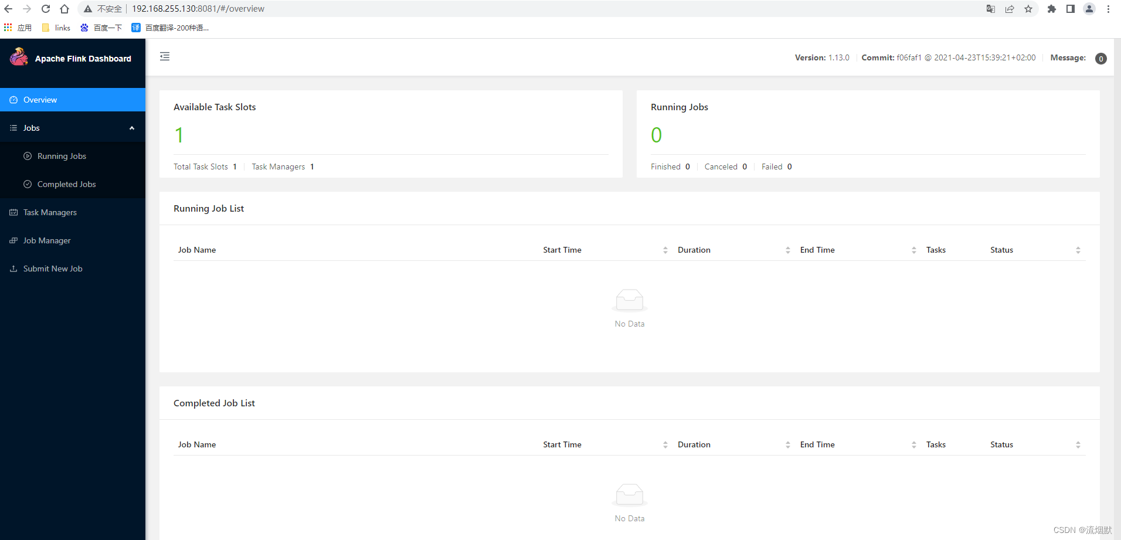This screenshot has width=1121, height=540.
Task: Reload the page with the refresh icon
Action: pos(46,9)
